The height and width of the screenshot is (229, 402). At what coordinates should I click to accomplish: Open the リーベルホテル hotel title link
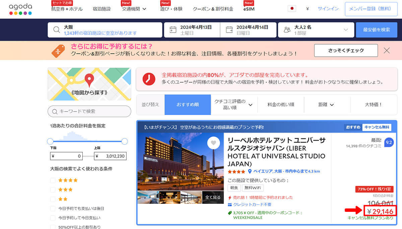[x=277, y=152]
